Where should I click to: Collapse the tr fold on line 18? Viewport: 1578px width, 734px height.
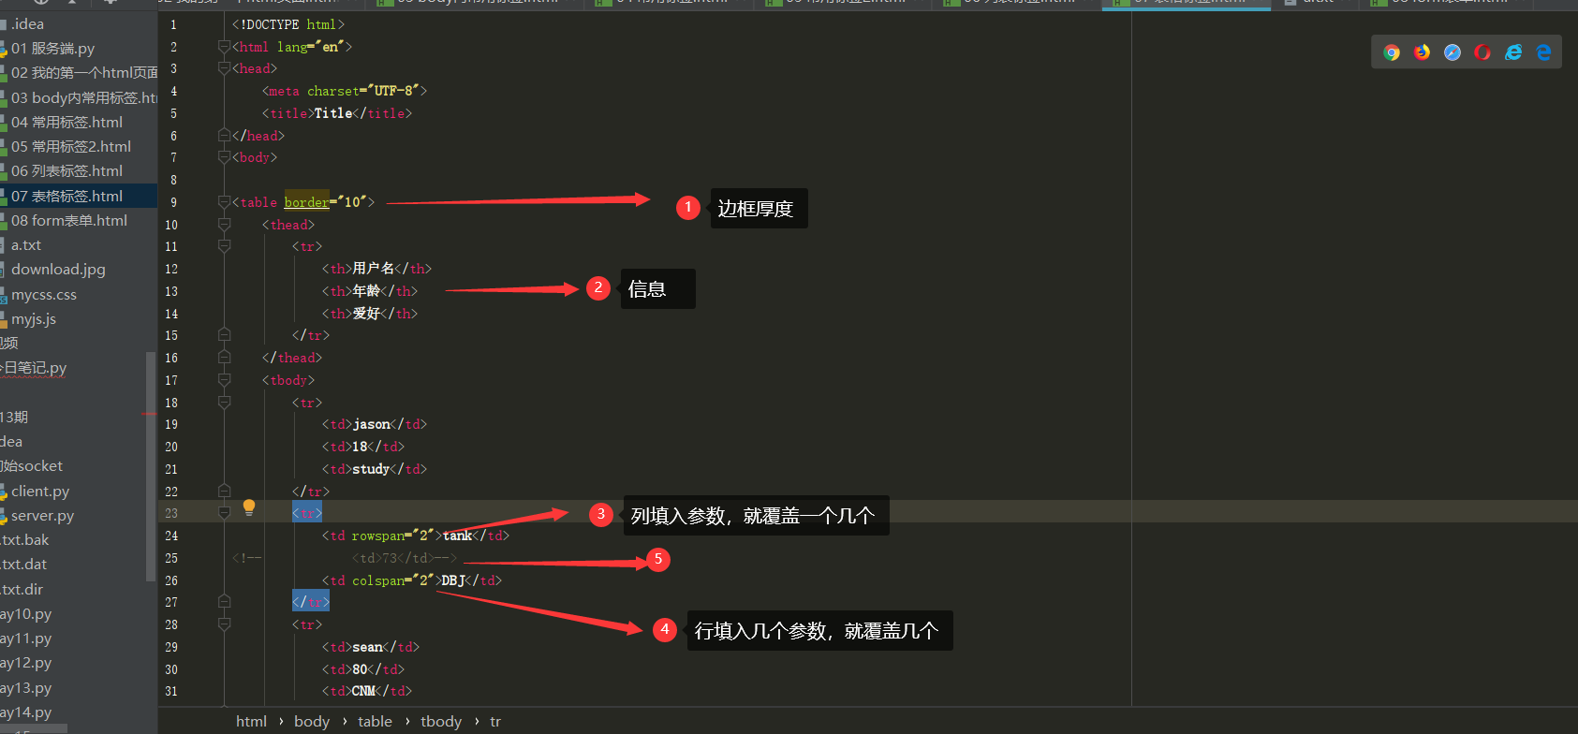(x=224, y=403)
